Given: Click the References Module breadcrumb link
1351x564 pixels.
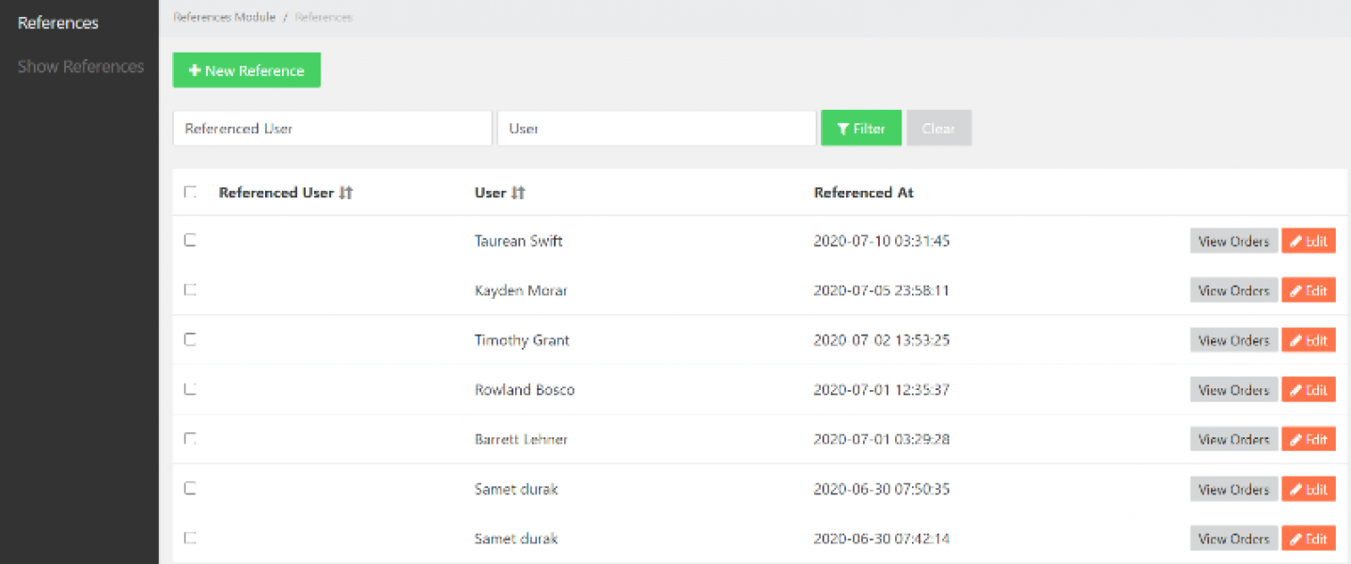Looking at the screenshot, I should [x=225, y=17].
